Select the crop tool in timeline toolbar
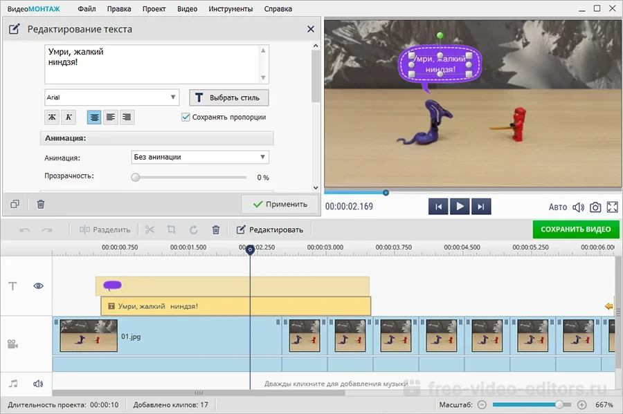Viewport: 623px width, 414px height. tap(172, 229)
